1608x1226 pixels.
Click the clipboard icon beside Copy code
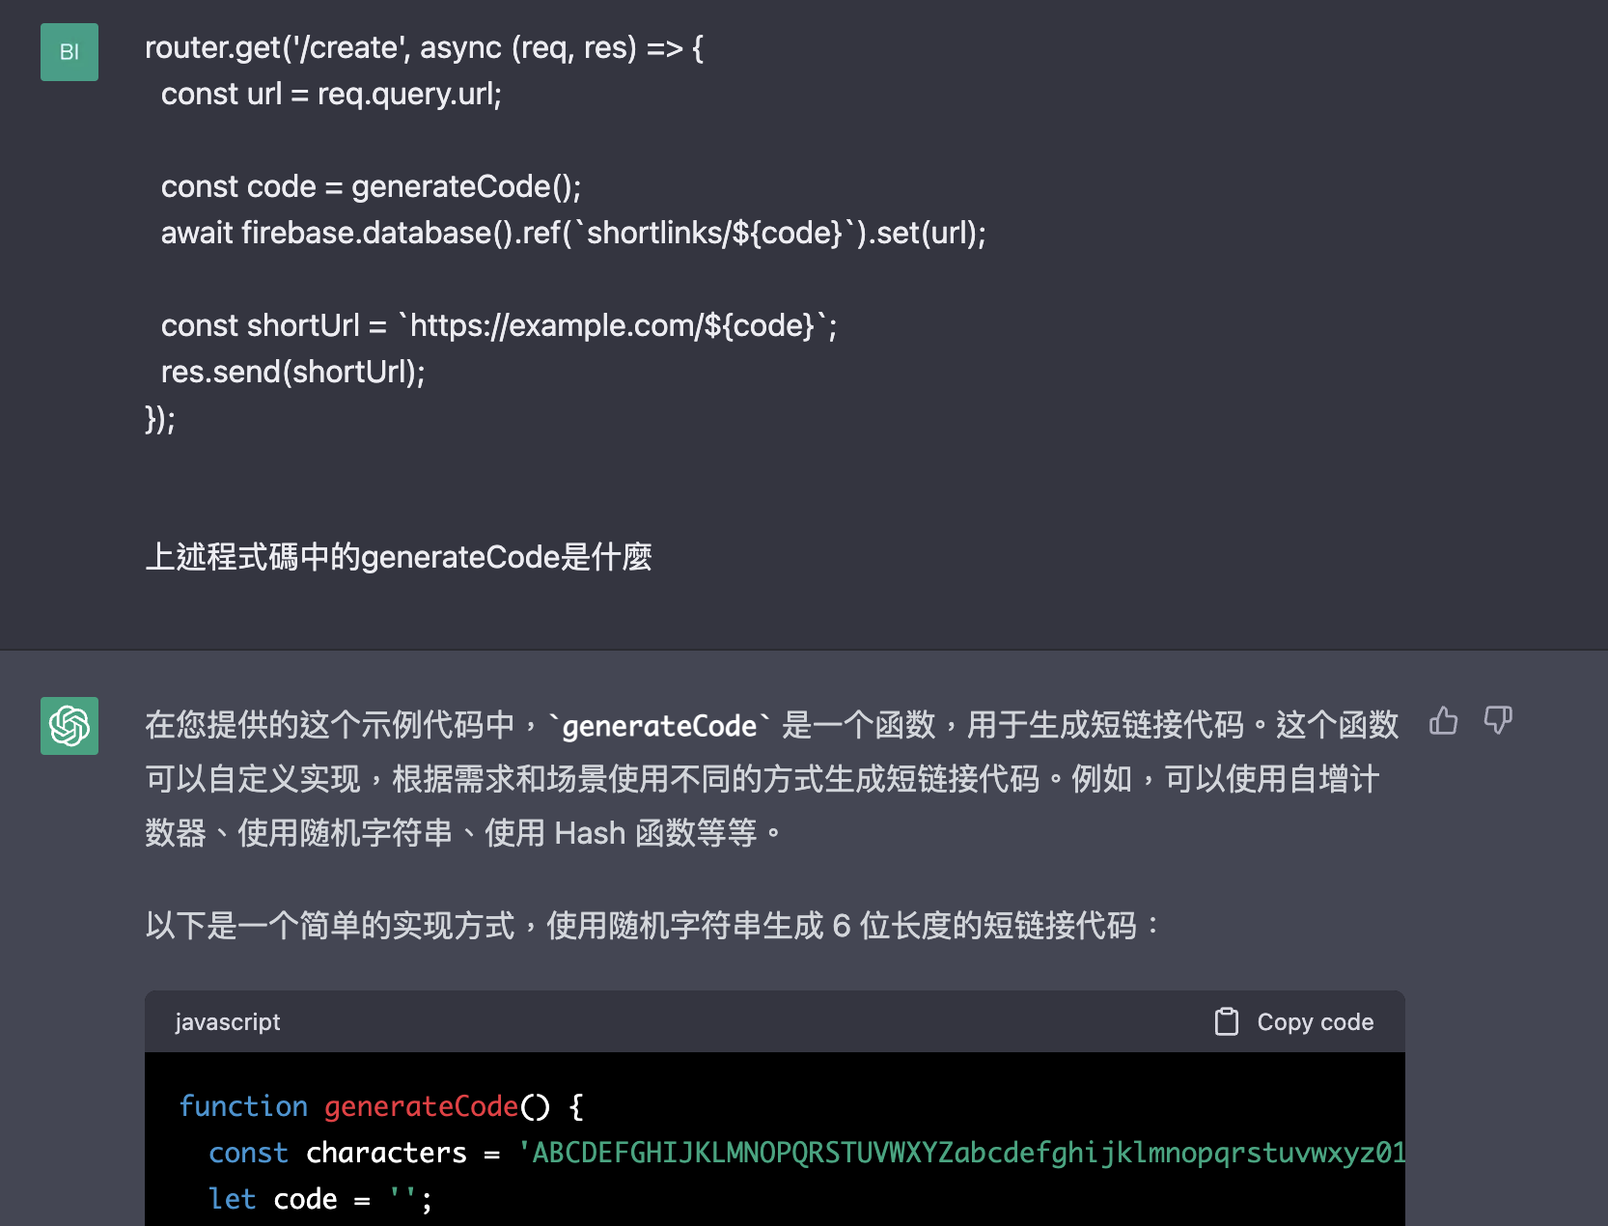tap(1226, 1021)
